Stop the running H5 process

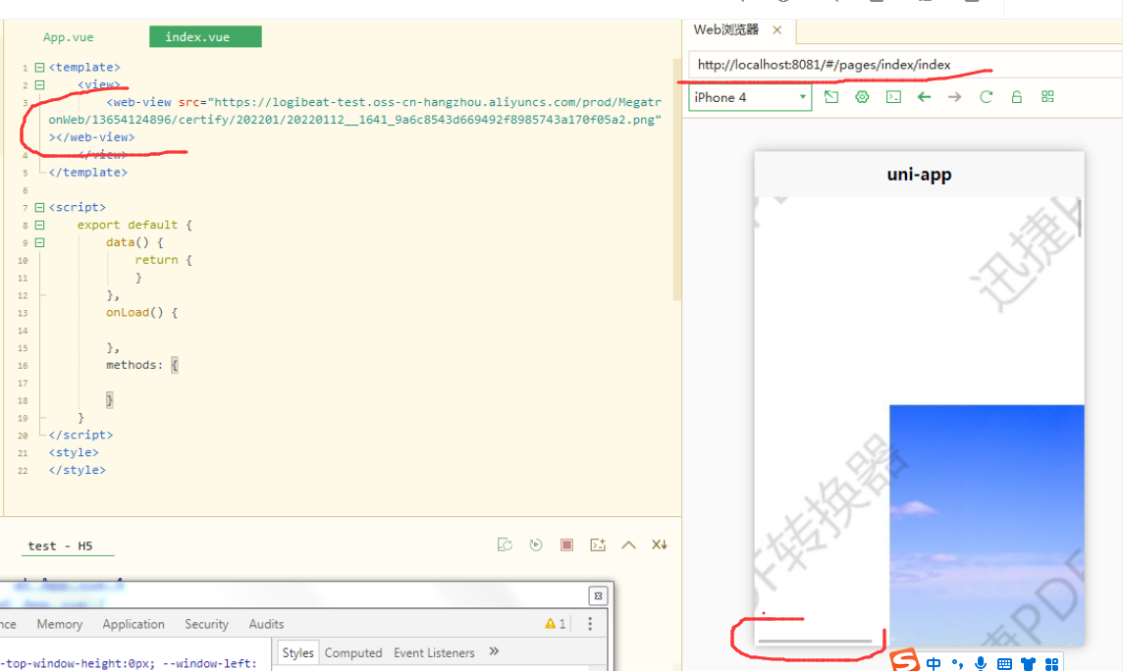point(566,545)
